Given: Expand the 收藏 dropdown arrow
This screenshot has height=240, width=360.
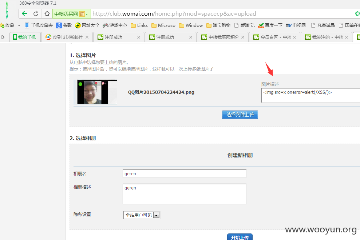Looking at the screenshot, I should 19,25.
